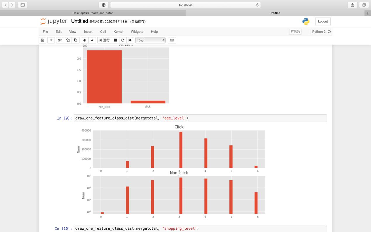This screenshot has width=371, height=232.
Task: Insert cell below with the plus icon
Action: 51,40
